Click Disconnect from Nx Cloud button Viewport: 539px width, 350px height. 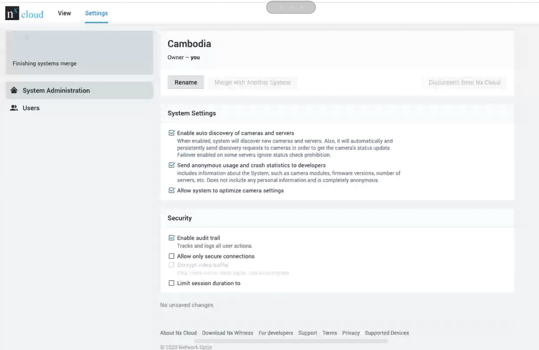coord(464,82)
